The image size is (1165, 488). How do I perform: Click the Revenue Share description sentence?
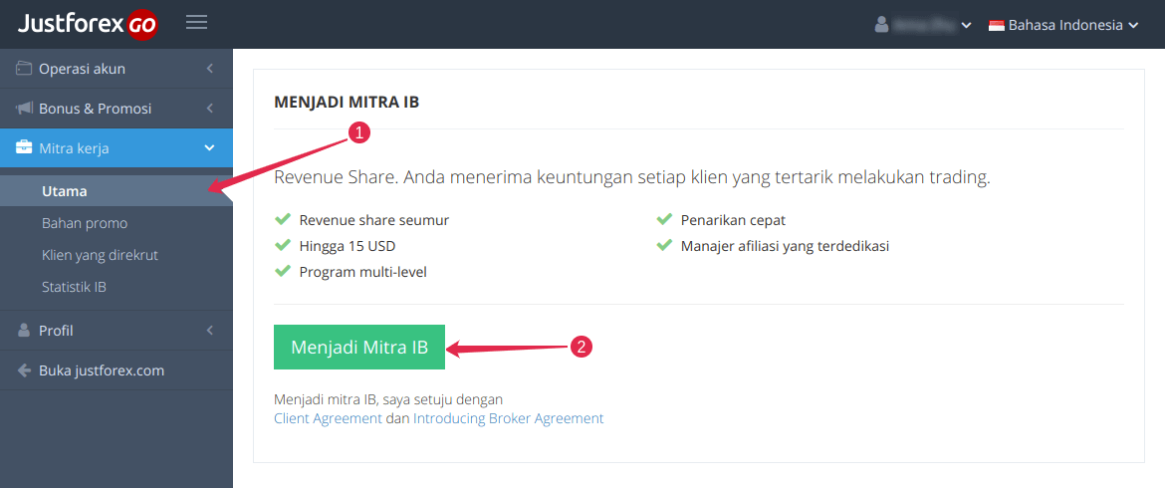[632, 178]
